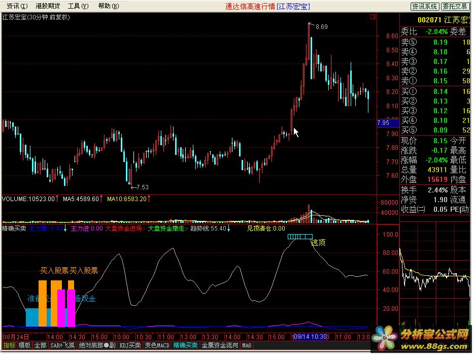Image resolution: width=473 pixels, height=354 pixels.
Task: Click the cyan striped 逃顶 signal bar
Action: 300,237
